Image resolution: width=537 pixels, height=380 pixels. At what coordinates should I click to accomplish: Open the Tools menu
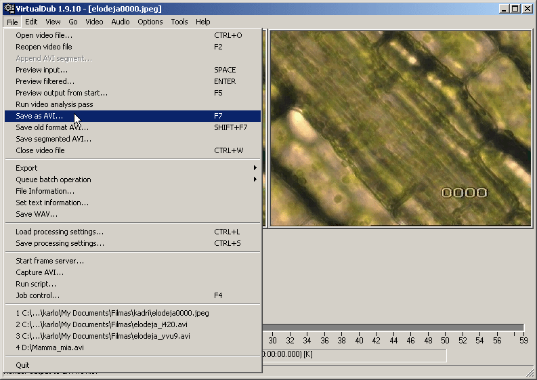pos(179,22)
